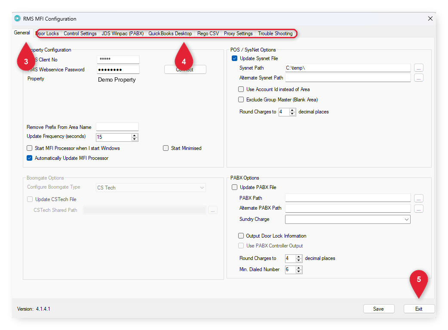Uncheck Update Sysnet File
The height and width of the screenshot is (330, 448).
tap(235, 58)
